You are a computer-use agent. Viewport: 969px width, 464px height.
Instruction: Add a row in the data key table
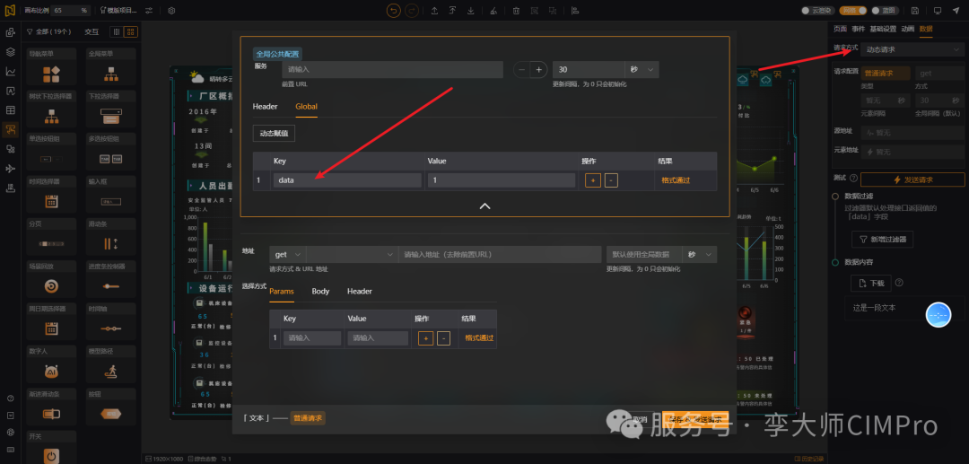pos(593,180)
